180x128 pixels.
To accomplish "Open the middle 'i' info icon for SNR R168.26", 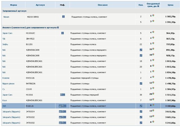I will coord(62,106).
